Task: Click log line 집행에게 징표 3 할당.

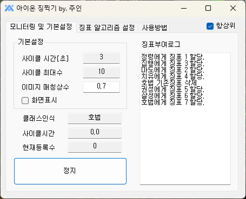Action: coord(172,64)
